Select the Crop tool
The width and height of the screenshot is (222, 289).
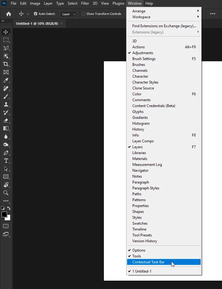[6, 64]
